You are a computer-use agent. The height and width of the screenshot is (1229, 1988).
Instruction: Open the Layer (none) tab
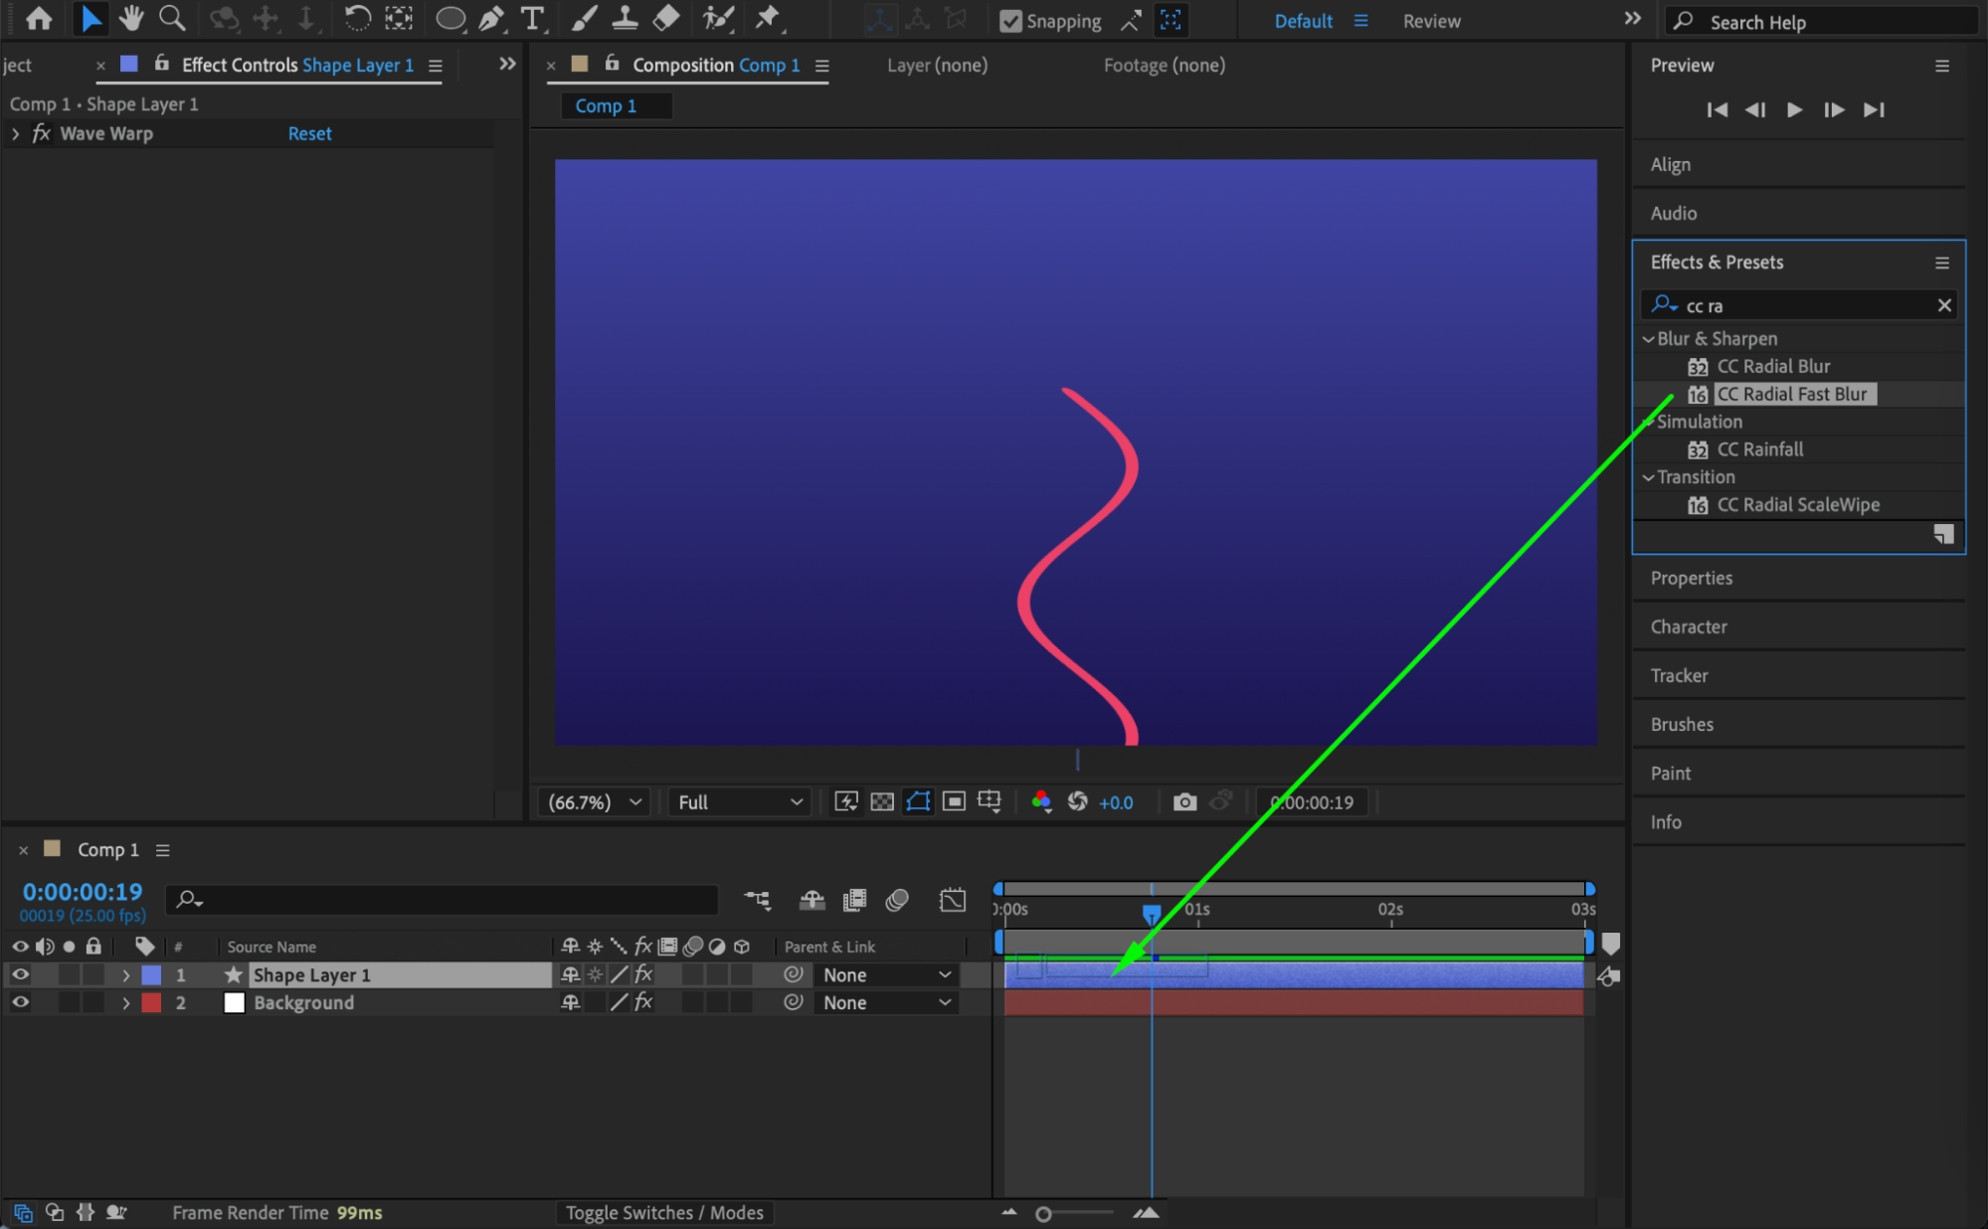[x=937, y=65]
